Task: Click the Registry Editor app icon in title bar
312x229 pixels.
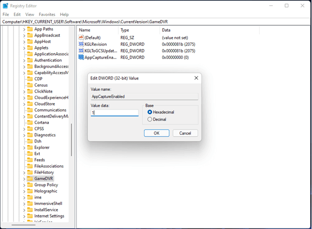Action: pyautogui.click(x=5, y=5)
